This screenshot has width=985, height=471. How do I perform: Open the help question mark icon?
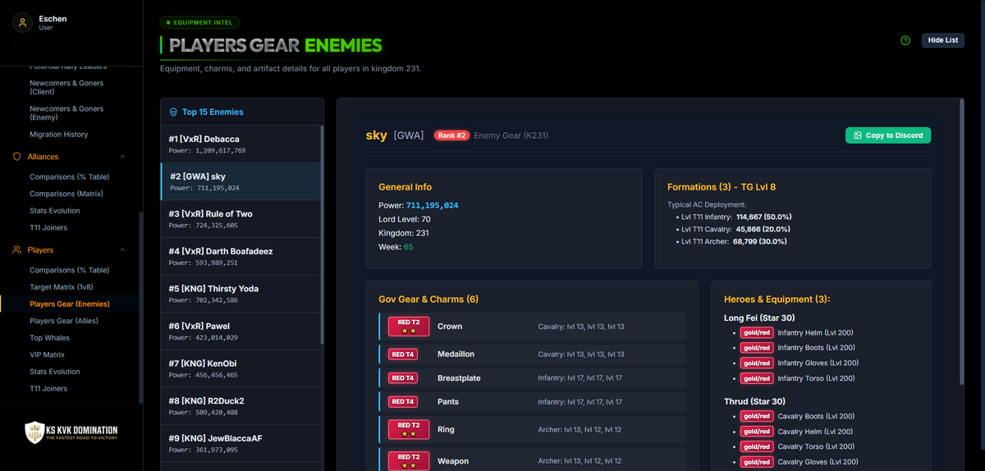[905, 40]
